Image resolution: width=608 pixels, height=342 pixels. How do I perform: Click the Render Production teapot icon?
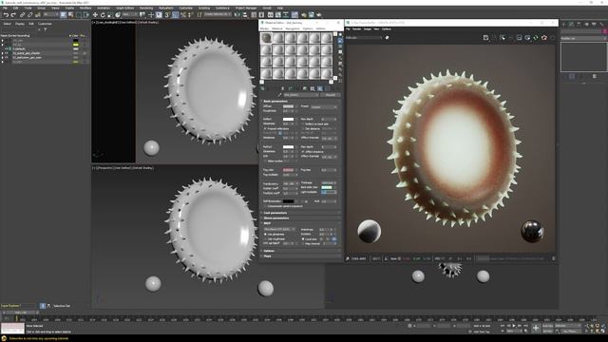pyautogui.click(x=319, y=15)
